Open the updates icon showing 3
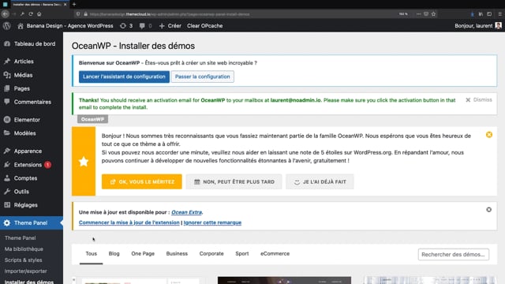 coord(126,26)
